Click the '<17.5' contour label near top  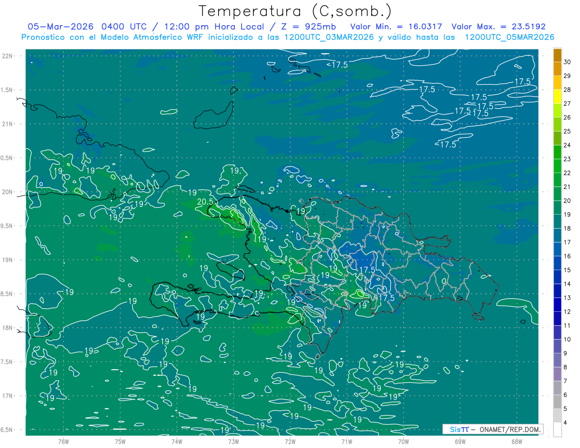click(x=337, y=65)
